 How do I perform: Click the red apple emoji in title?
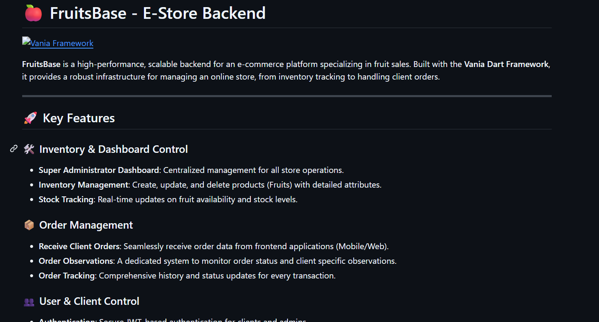click(x=33, y=13)
